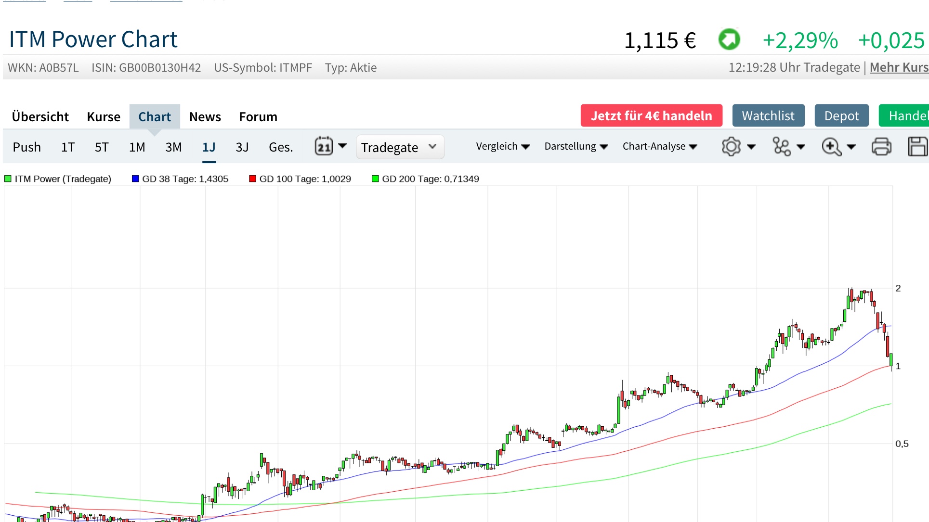Click the chart drawing tools nodes icon
The width and height of the screenshot is (929, 522).
[781, 146]
